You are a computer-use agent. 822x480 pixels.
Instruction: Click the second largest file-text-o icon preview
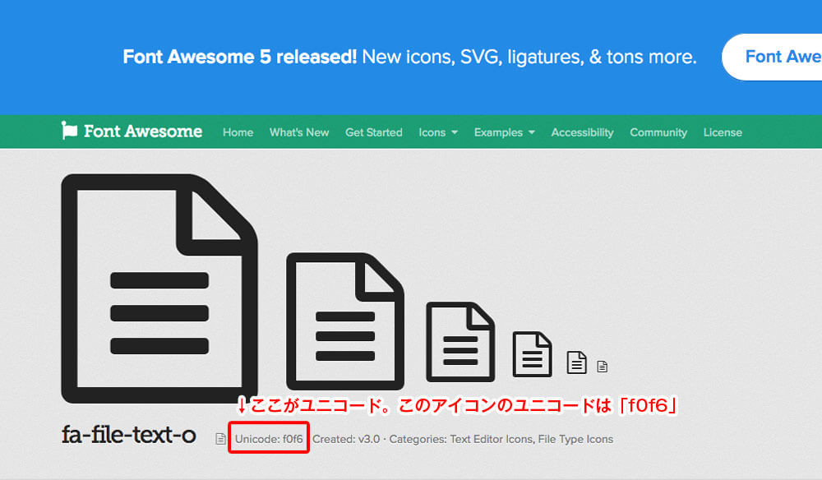click(x=345, y=321)
